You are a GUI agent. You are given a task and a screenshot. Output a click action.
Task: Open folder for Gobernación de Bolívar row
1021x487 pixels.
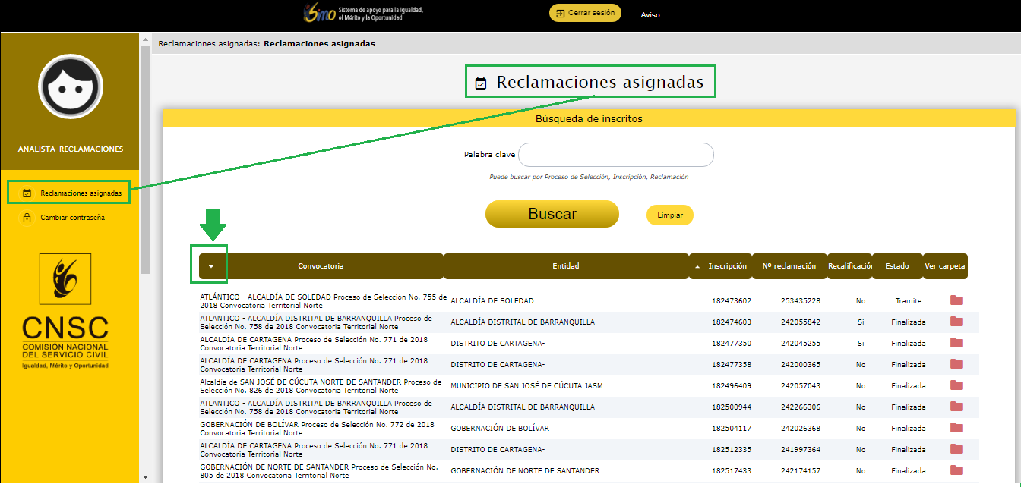(x=956, y=428)
